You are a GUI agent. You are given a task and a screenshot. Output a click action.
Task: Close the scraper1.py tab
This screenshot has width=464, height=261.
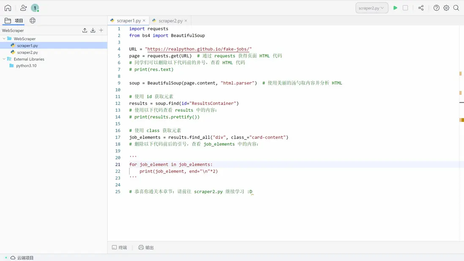click(x=144, y=20)
